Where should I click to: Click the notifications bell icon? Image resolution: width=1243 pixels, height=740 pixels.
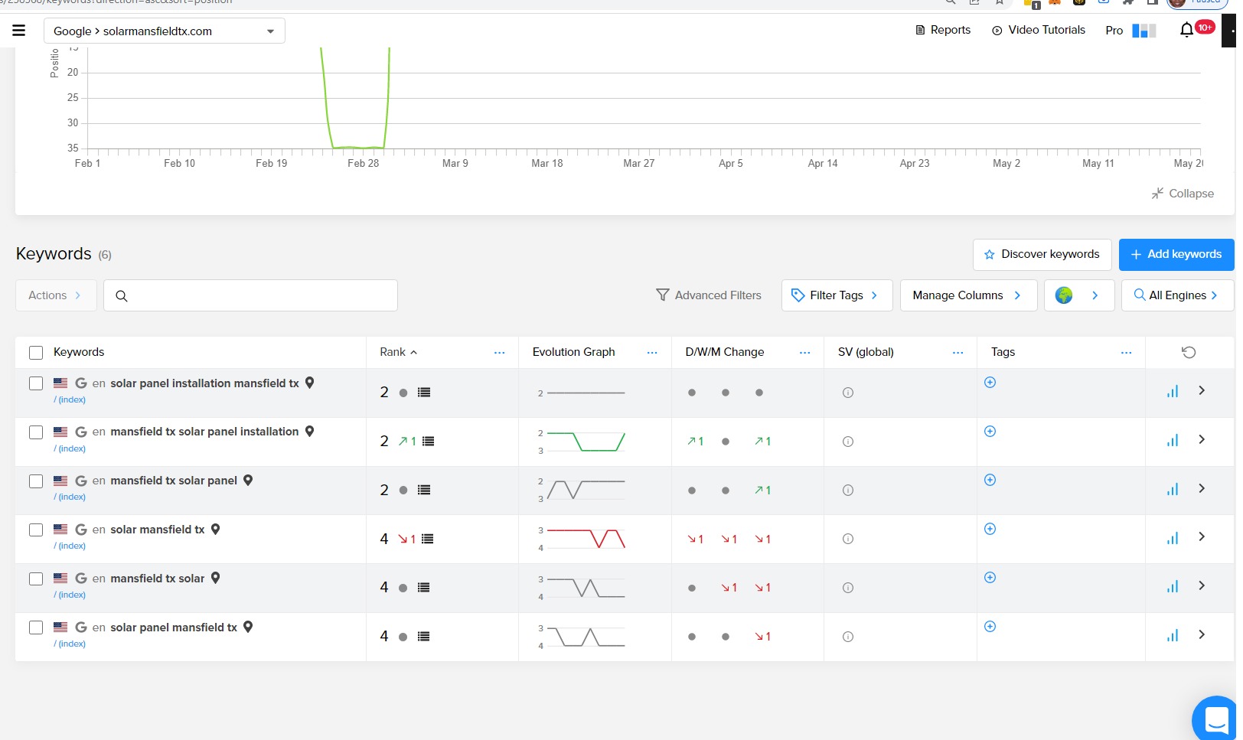[1186, 30]
